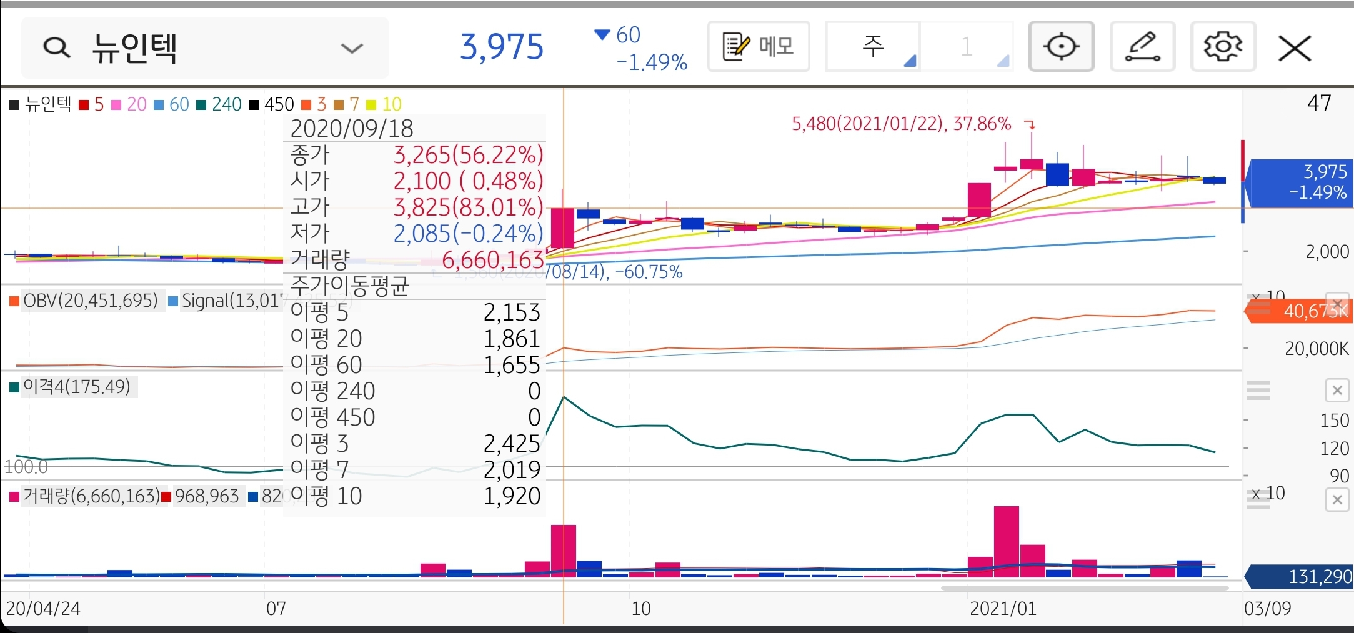Viewport: 1354px width, 633px height.
Task: Click the 고가 3,825(83.01%) row
Action: coord(416,207)
